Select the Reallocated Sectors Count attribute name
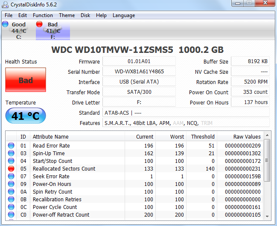 [x=64, y=168]
